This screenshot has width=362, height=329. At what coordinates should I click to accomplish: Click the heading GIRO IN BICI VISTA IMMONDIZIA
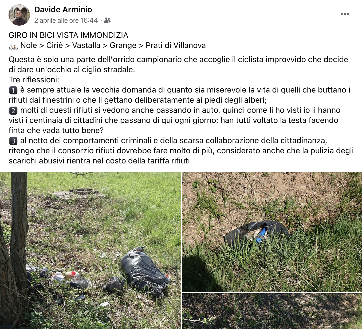pyautogui.click(x=68, y=35)
